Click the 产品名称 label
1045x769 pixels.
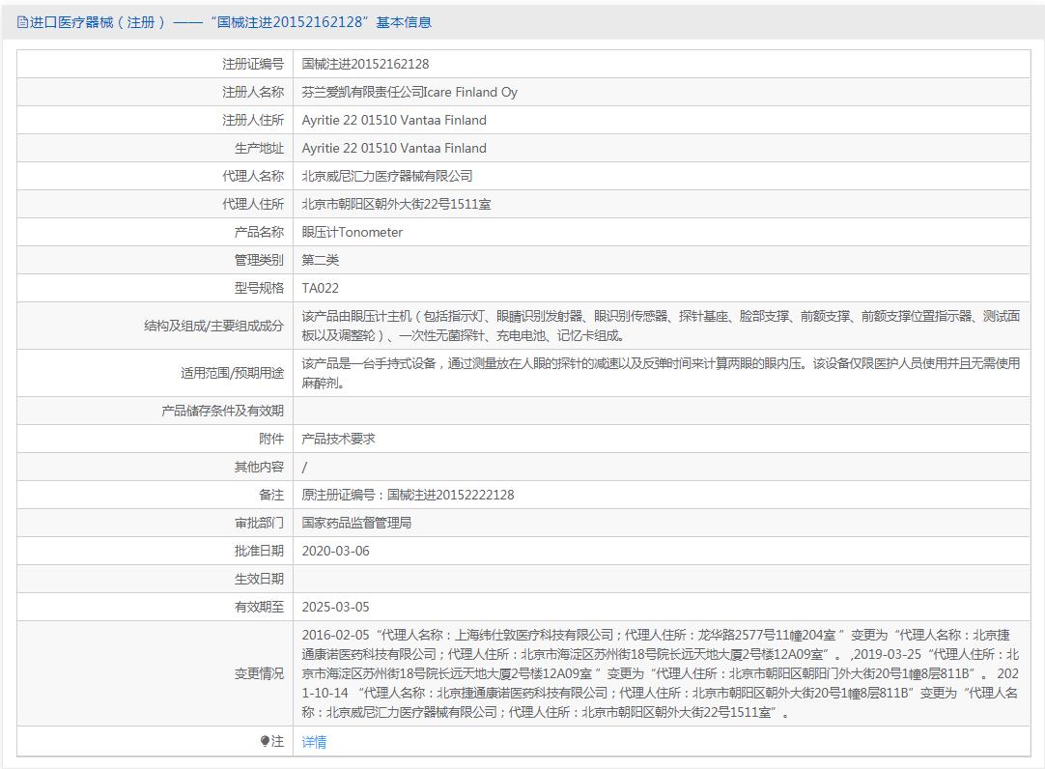[259, 232]
